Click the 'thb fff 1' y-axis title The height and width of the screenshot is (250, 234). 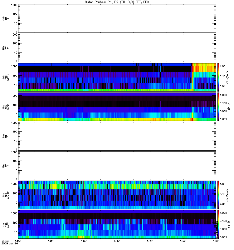pos(6,18)
